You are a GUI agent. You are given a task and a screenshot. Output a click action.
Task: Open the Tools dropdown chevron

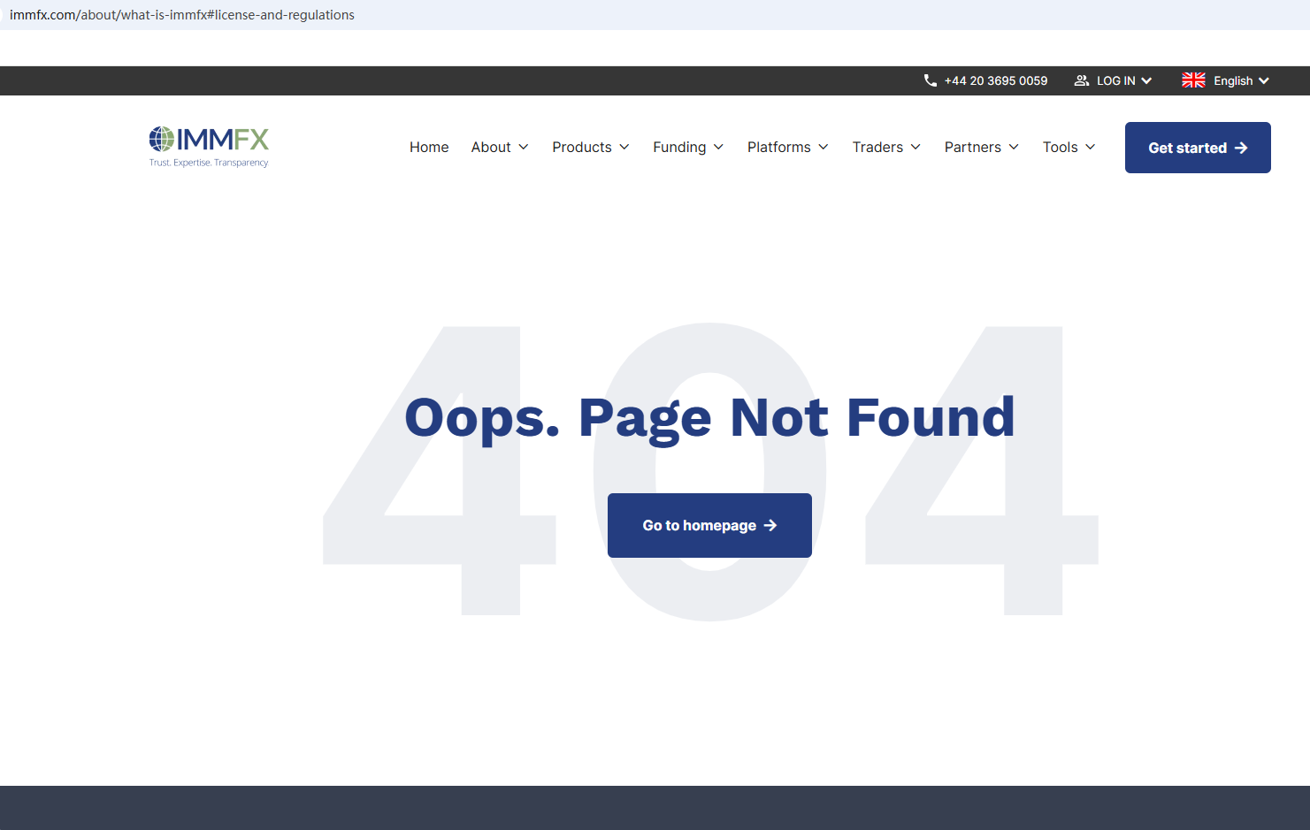[1091, 147]
